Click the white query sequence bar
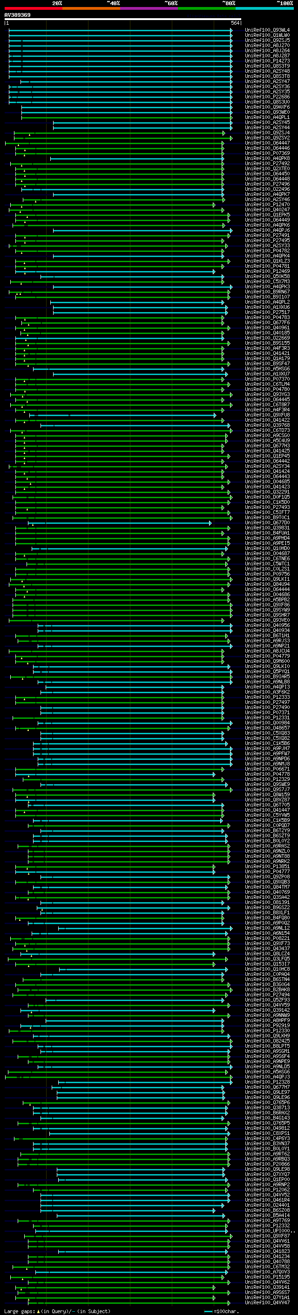Image resolution: width=298 pixels, height=1315 pixels. coord(122,20)
